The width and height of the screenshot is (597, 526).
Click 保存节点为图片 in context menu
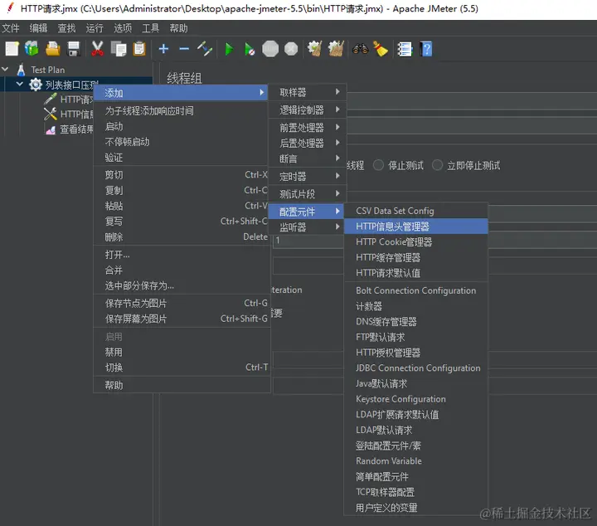click(182, 303)
